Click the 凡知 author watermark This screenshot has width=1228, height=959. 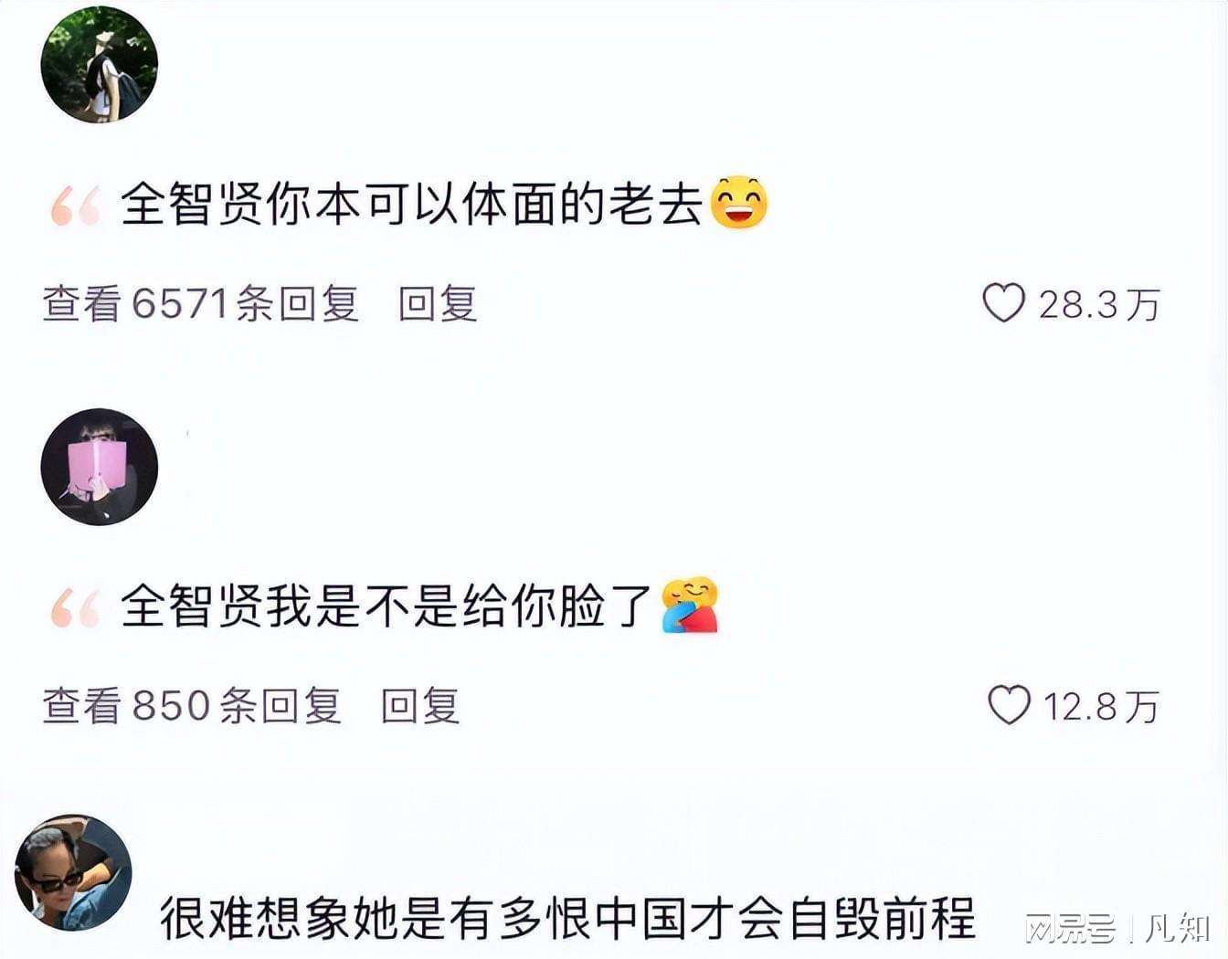[x=1178, y=929]
